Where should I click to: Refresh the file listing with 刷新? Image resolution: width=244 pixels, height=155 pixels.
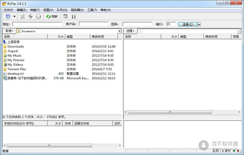[52, 16]
